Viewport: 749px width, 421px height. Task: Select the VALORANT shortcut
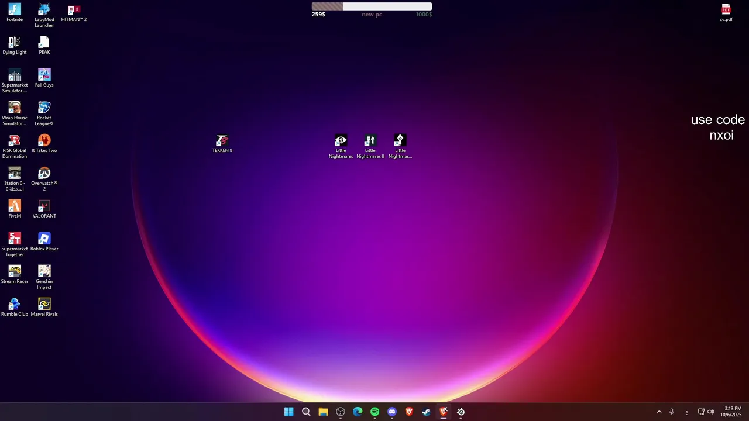[44, 209]
